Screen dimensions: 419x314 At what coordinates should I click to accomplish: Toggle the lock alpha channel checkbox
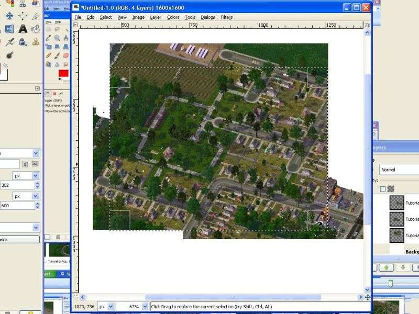(x=383, y=189)
